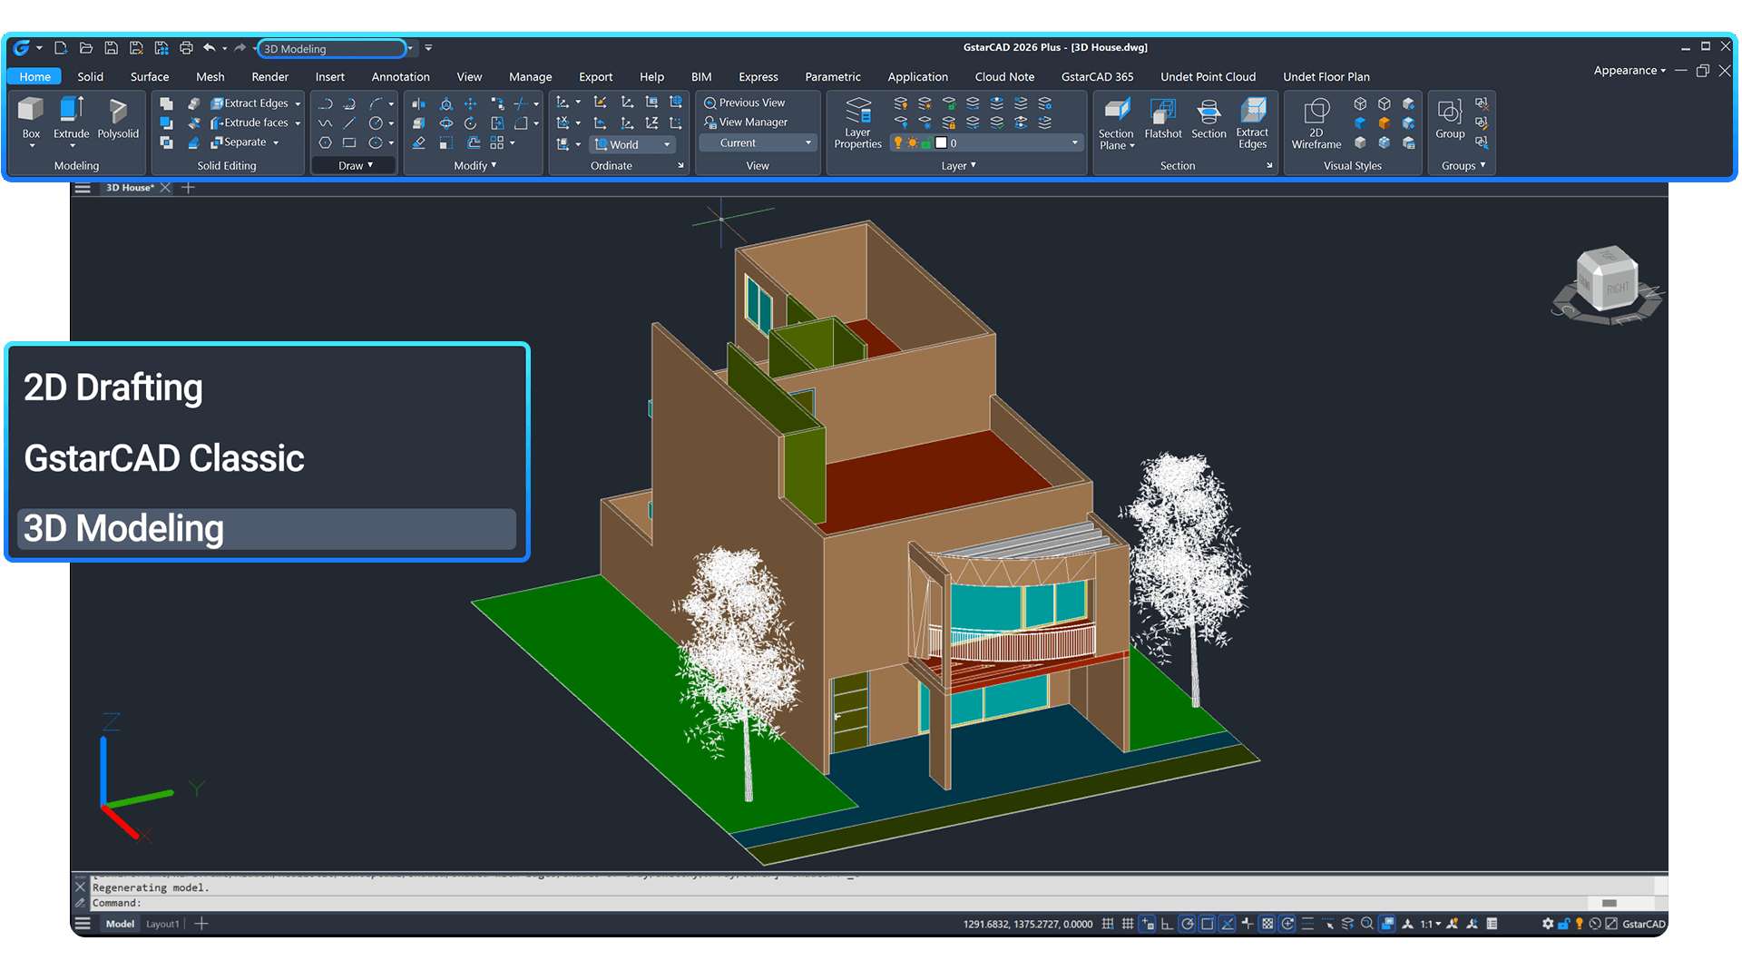Click the Flatshot tool
The height and width of the screenshot is (980, 1742).
click(1162, 111)
